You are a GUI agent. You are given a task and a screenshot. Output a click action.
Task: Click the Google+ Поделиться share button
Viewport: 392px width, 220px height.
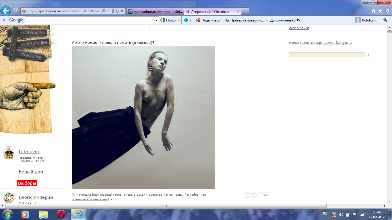pyautogui.click(x=208, y=20)
